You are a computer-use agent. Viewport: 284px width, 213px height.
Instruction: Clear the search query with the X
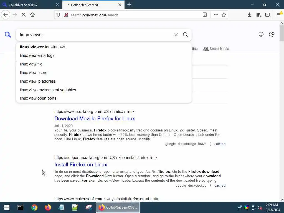pyautogui.click(x=176, y=35)
